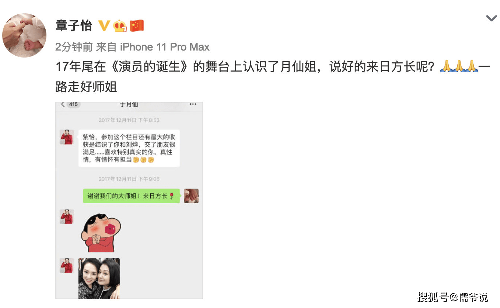Click the 'iPhone 11 Pro Max' source link

pos(165,47)
